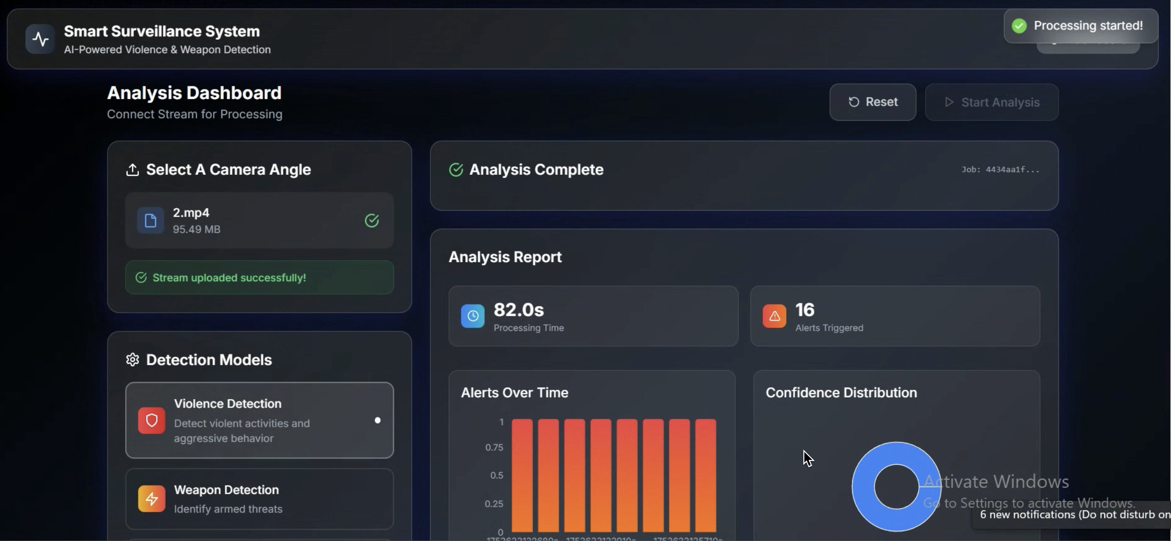Click the green checkmark on the 2.mp4 upload
This screenshot has height=541, width=1171.
pyautogui.click(x=372, y=220)
